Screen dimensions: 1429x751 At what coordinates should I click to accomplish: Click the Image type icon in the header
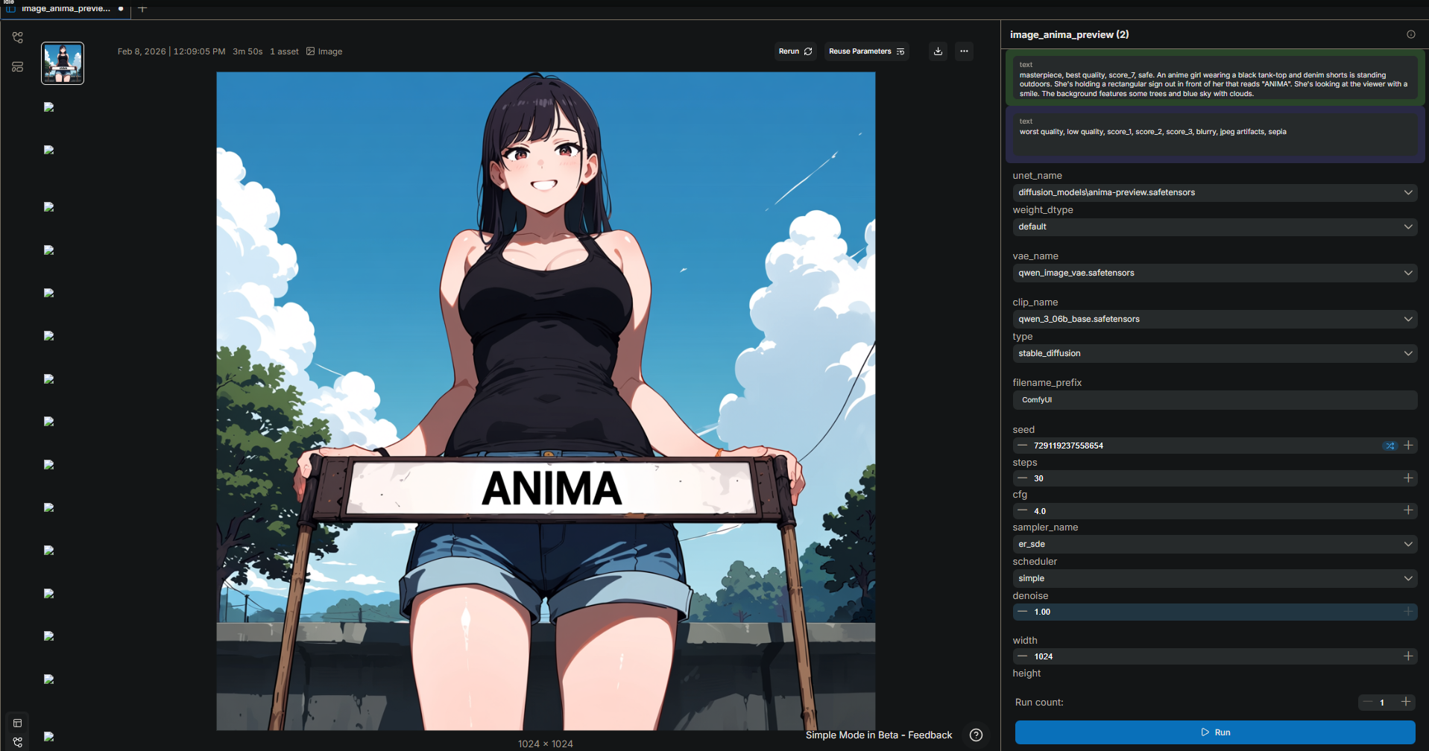coord(311,51)
